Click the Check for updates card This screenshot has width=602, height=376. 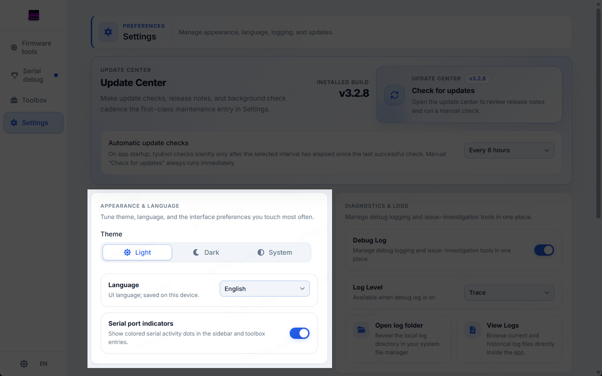(x=469, y=94)
